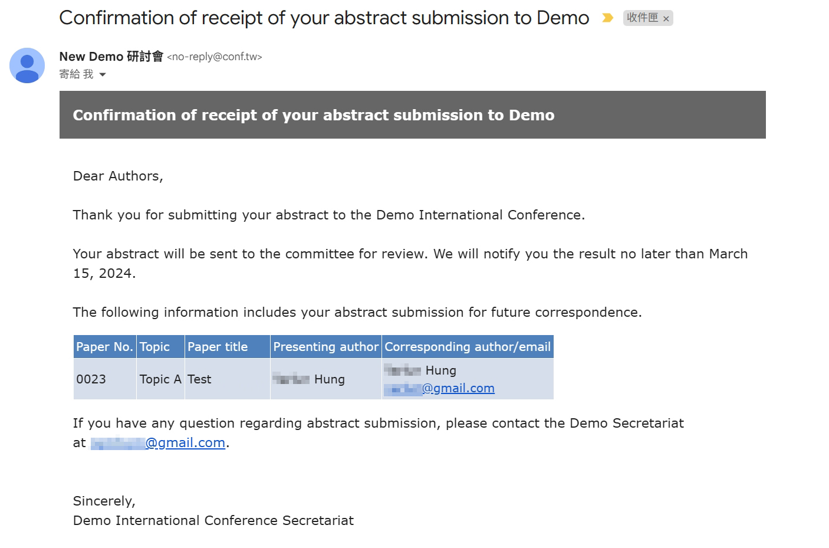Click corresponding author name above the email
This screenshot has width=829, height=548.
pos(420,370)
